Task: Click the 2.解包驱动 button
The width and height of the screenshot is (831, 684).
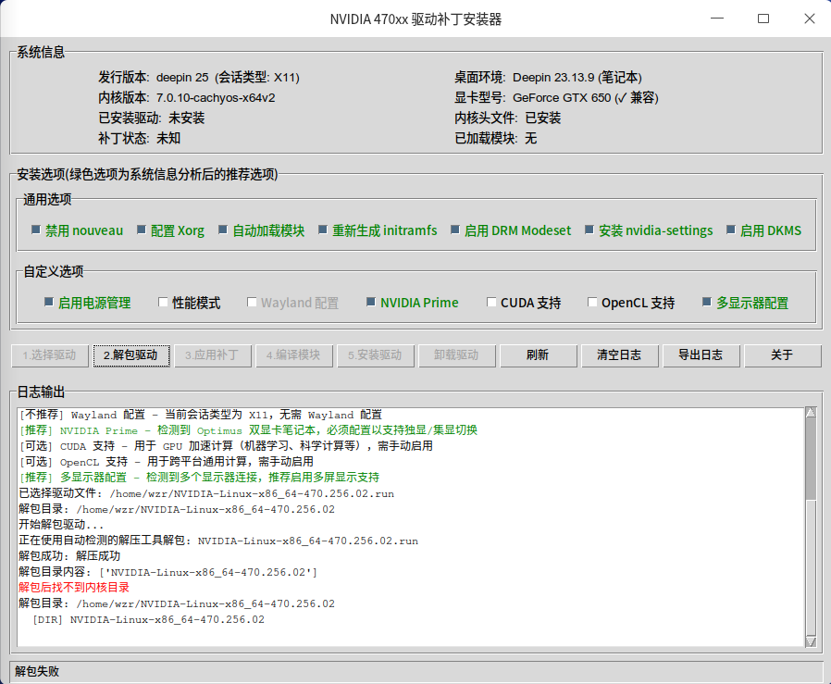Action: click(131, 355)
